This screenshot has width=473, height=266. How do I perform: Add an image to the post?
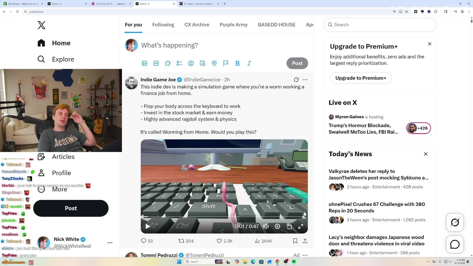pyautogui.click(x=144, y=64)
